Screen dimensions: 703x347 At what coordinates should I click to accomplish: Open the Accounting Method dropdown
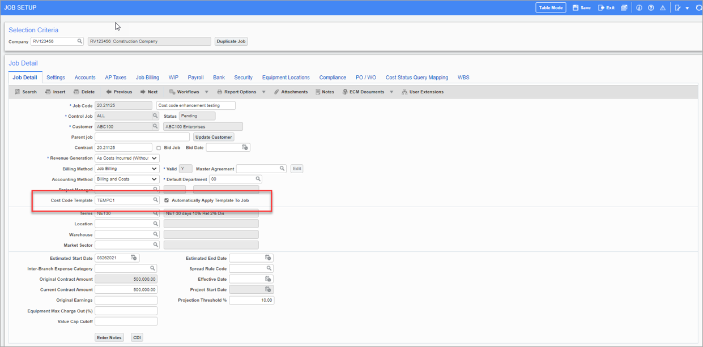tap(154, 179)
